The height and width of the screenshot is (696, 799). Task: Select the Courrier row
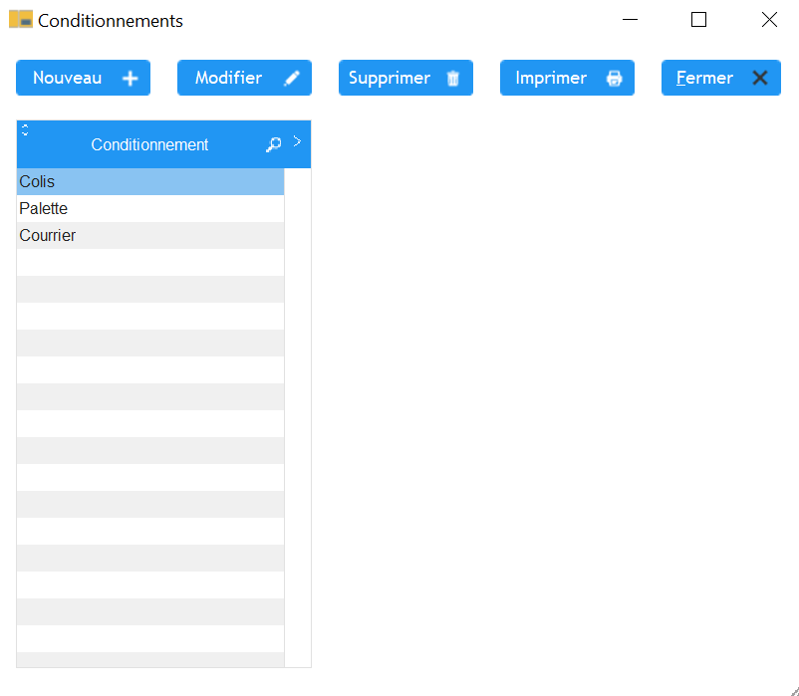[x=150, y=236]
